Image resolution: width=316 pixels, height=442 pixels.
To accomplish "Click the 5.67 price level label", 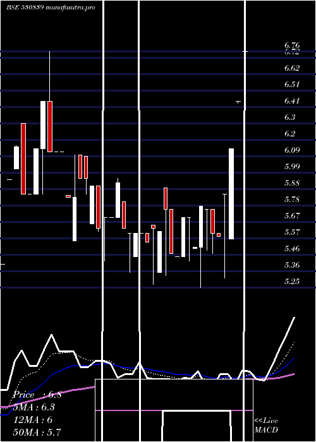I will pyautogui.click(x=292, y=216).
